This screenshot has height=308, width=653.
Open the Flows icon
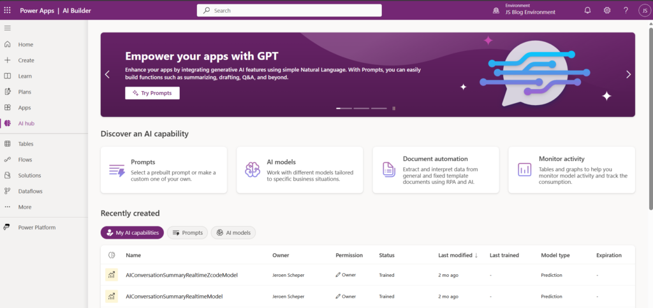click(x=8, y=160)
